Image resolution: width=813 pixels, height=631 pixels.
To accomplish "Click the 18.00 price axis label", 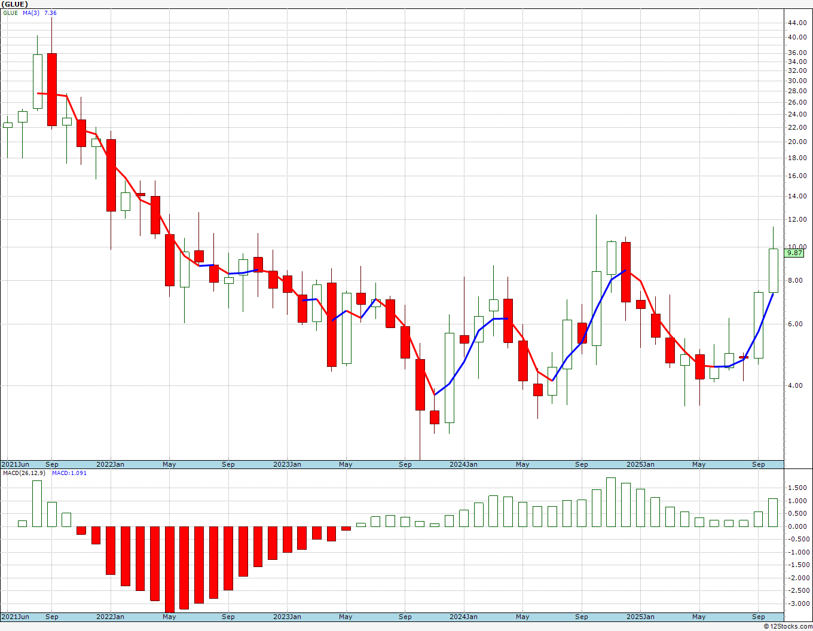I will click(797, 158).
